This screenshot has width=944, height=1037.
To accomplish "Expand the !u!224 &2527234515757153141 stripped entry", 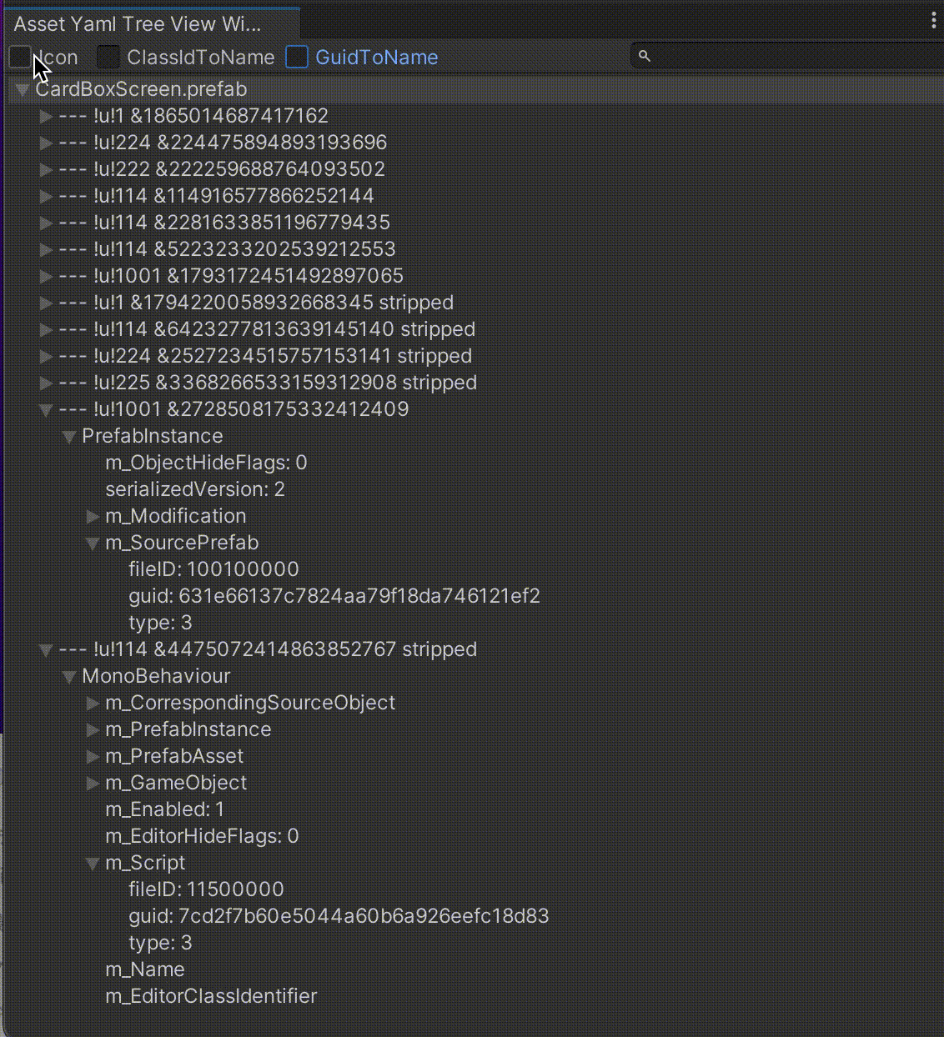I will point(47,357).
